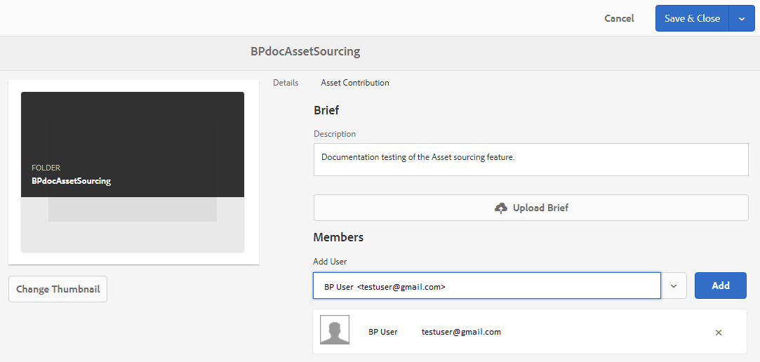The image size is (760, 362).
Task: Click into the Add User input field
Action: [486, 286]
